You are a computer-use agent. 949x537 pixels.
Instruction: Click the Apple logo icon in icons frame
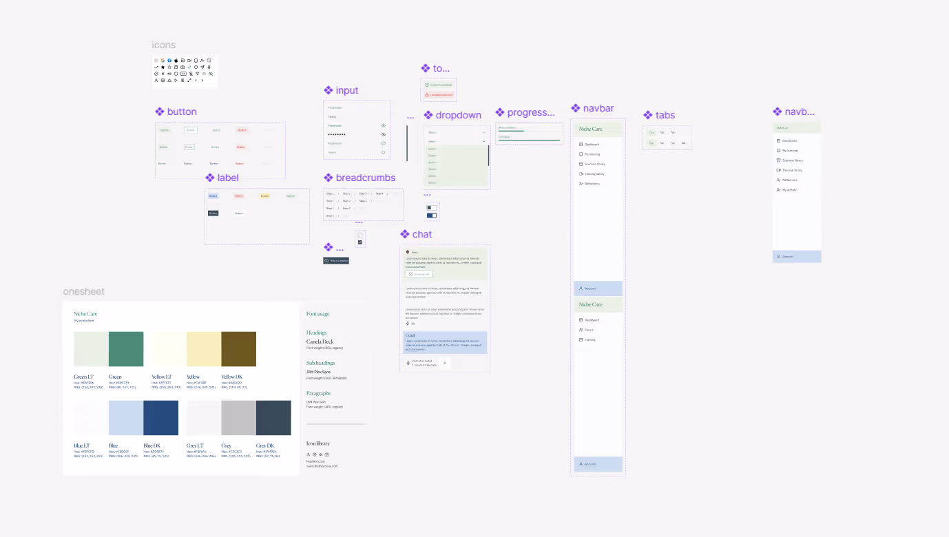[176, 61]
